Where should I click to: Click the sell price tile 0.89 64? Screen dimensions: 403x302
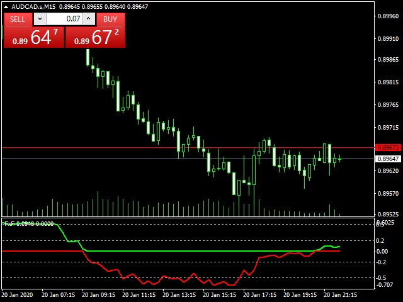point(33,37)
